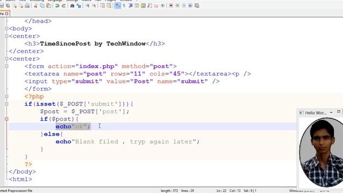Click the 'Col : 13' status bar field

click(x=235, y=191)
